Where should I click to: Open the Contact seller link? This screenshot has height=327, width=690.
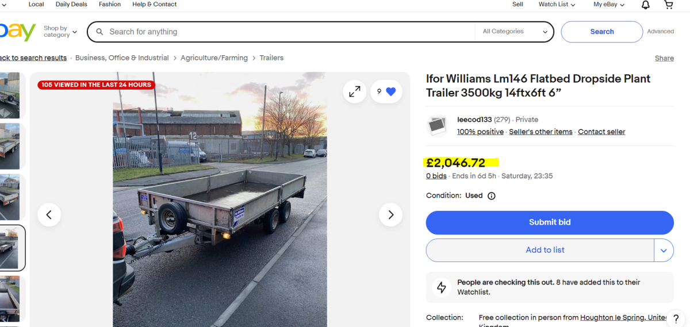pyautogui.click(x=601, y=132)
